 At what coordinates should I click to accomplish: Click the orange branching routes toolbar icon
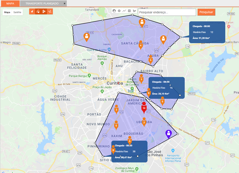50,11
